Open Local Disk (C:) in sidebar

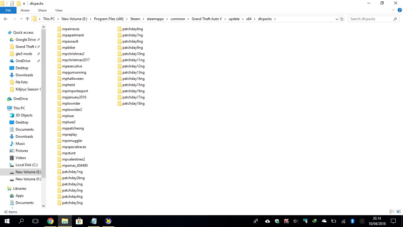27,165
